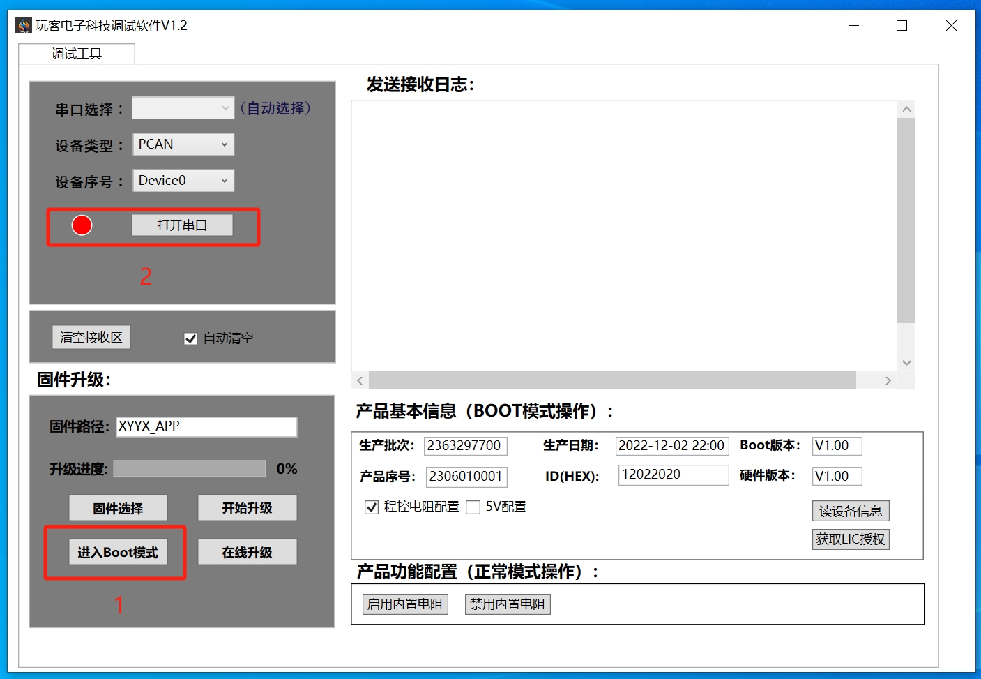Click the 固件升级: heading
This screenshot has height=679, width=981.
point(74,380)
